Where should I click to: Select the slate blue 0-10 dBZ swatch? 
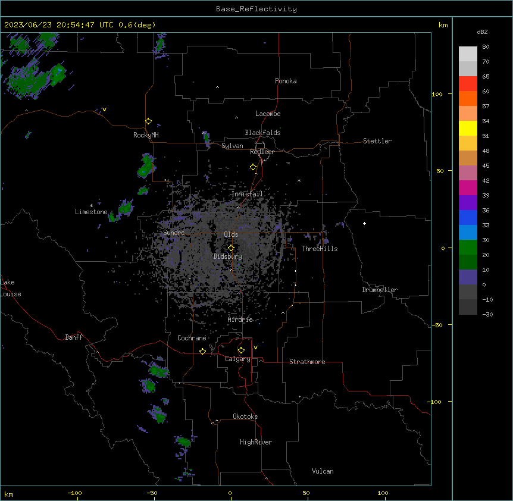[x=468, y=277]
